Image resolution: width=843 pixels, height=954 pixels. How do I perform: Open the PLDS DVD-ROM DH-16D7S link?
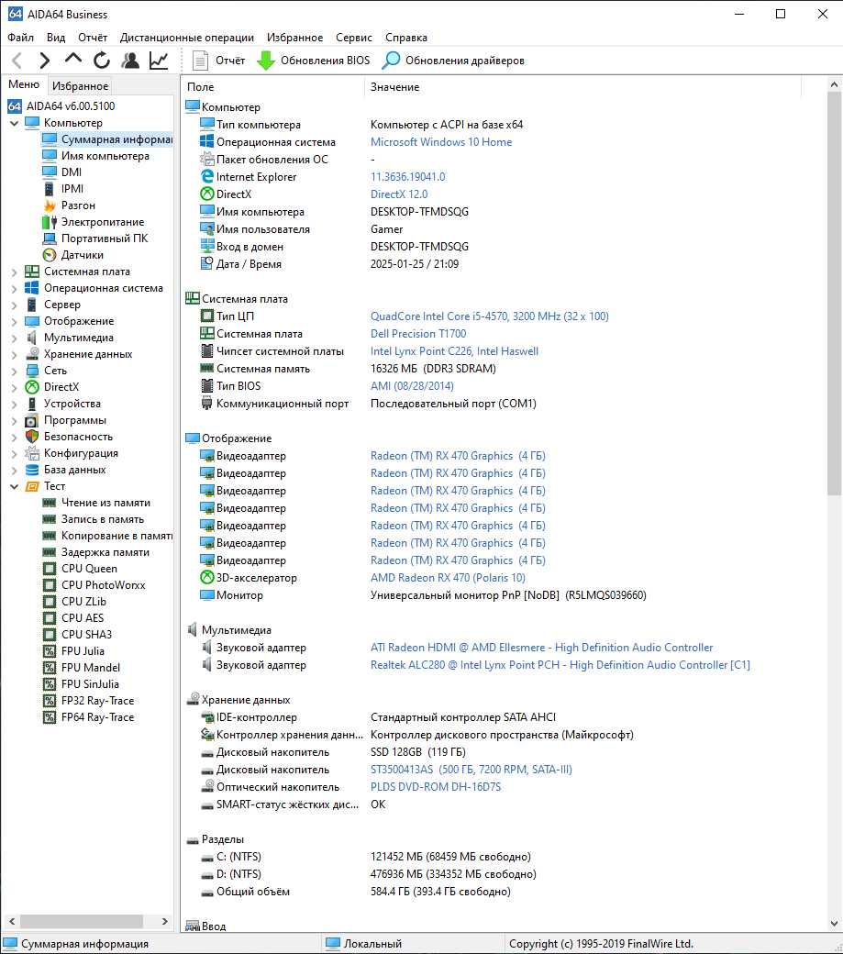[x=436, y=787]
